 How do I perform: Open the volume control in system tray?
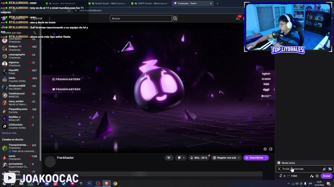[x=297, y=184]
